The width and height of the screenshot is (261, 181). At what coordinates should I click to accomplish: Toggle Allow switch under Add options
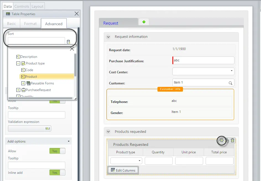tap(57, 151)
